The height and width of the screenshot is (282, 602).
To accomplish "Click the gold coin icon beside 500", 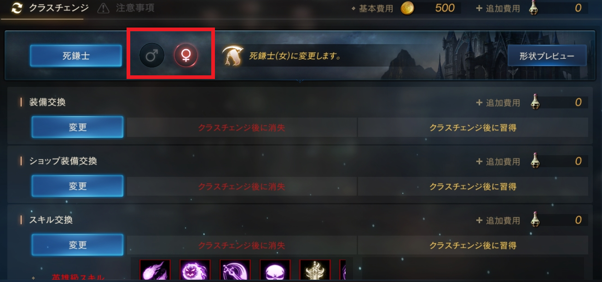I will click(x=407, y=8).
